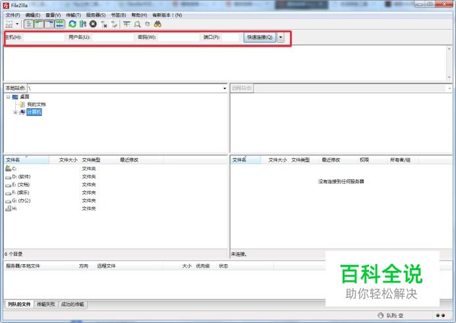The height and width of the screenshot is (323, 456).
Task: Open the 编辑(E) menu
Action: pos(32,15)
